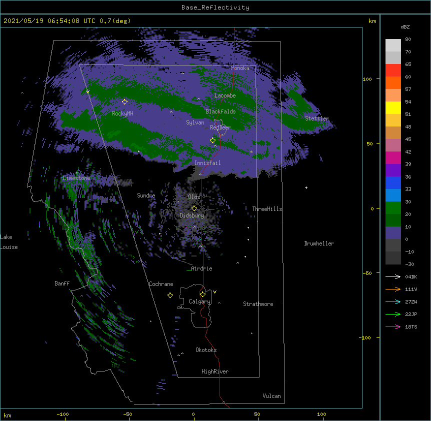The width and height of the screenshot is (431, 421).
Task: Click the Okotoks label
Action: [x=206, y=350]
